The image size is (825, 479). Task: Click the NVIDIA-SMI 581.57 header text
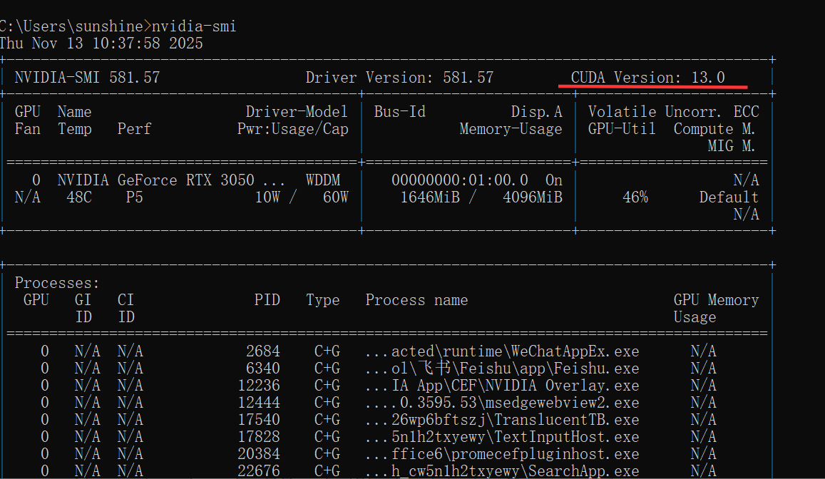[87, 78]
